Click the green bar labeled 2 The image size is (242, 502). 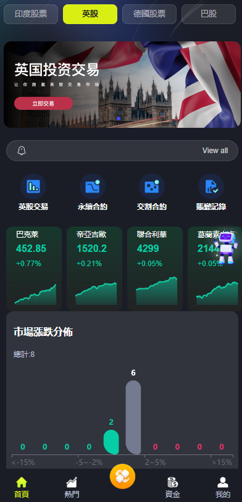click(111, 442)
